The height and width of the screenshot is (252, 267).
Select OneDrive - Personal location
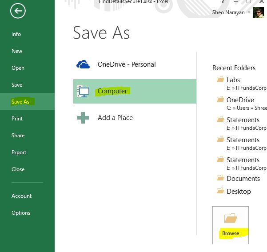pyautogui.click(x=135, y=64)
